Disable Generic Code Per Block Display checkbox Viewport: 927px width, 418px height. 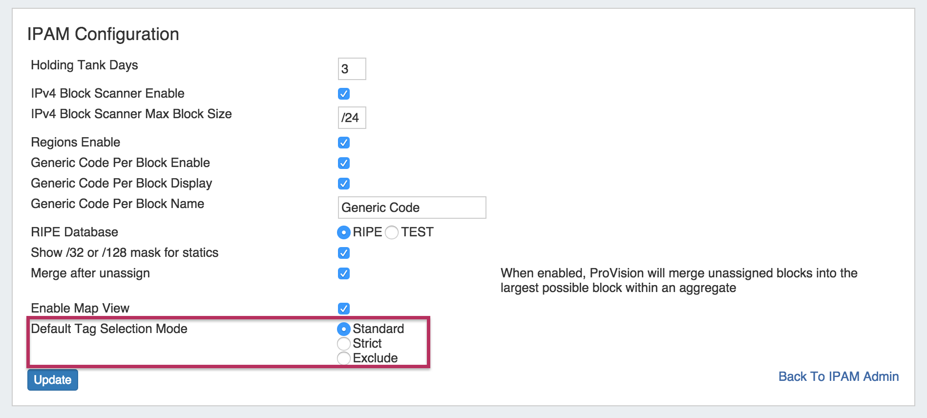(344, 184)
